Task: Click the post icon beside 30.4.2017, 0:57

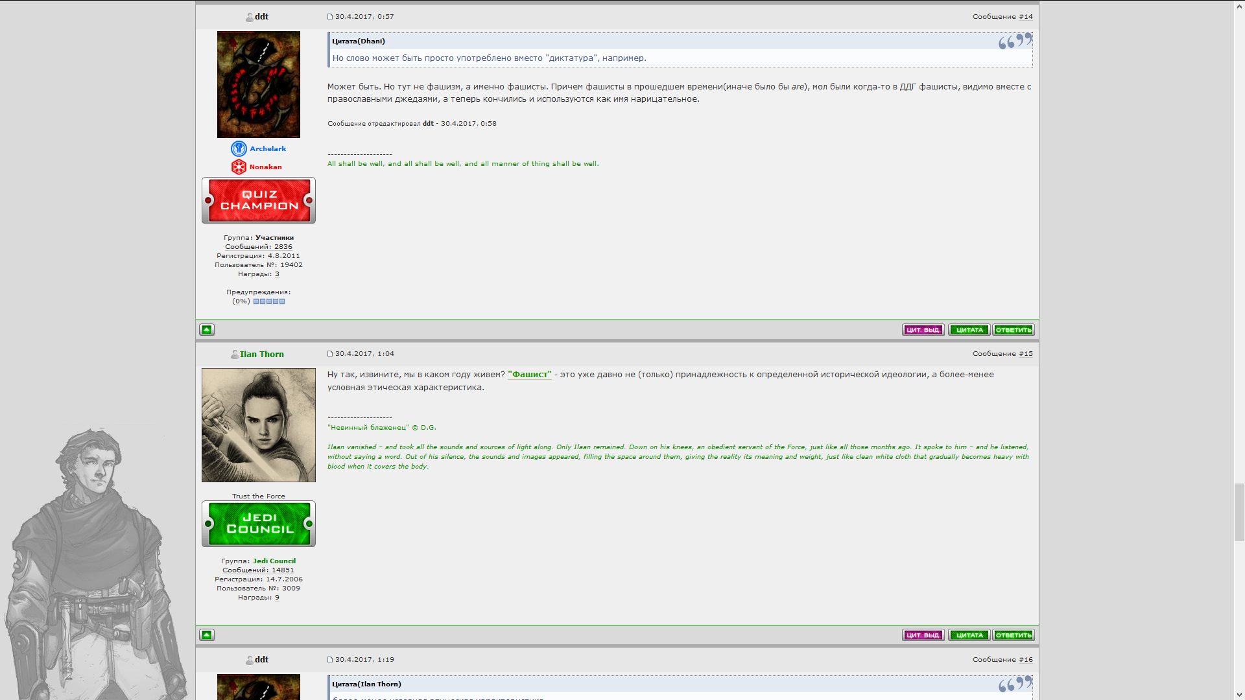Action: coord(330,17)
